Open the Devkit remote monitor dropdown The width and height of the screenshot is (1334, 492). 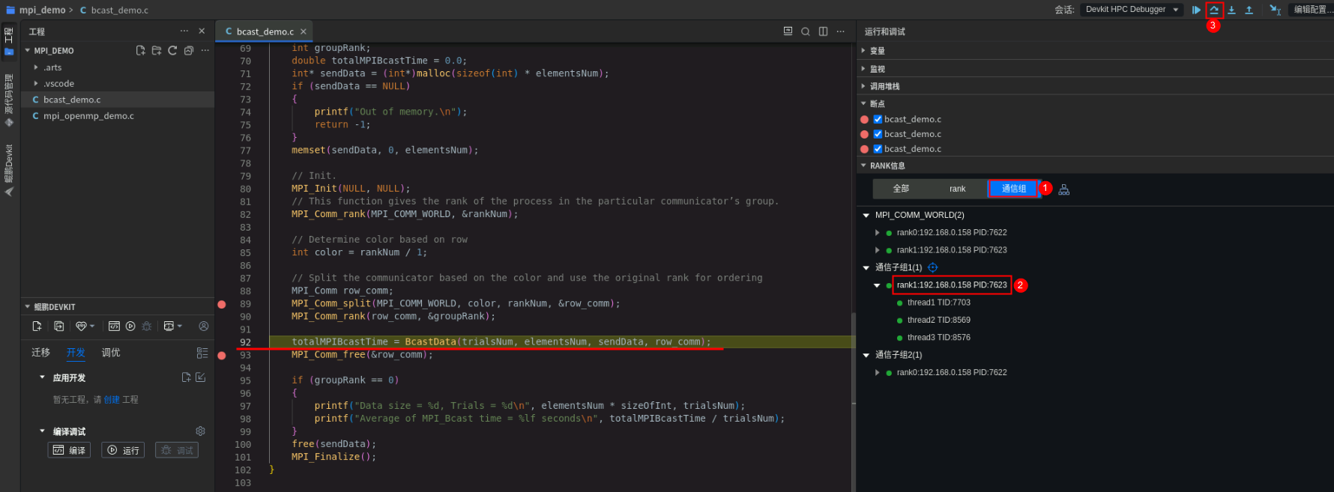(x=173, y=327)
